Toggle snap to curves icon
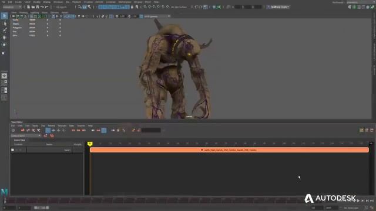Viewport: 376px width, 211px height. (150, 7)
